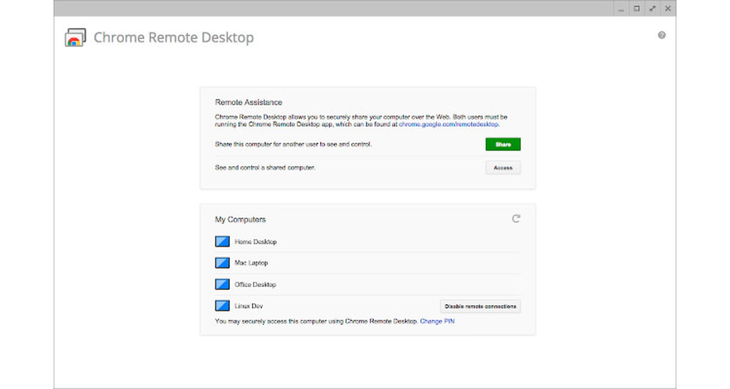730x389 pixels.
Task: Click the Access button
Action: point(503,168)
